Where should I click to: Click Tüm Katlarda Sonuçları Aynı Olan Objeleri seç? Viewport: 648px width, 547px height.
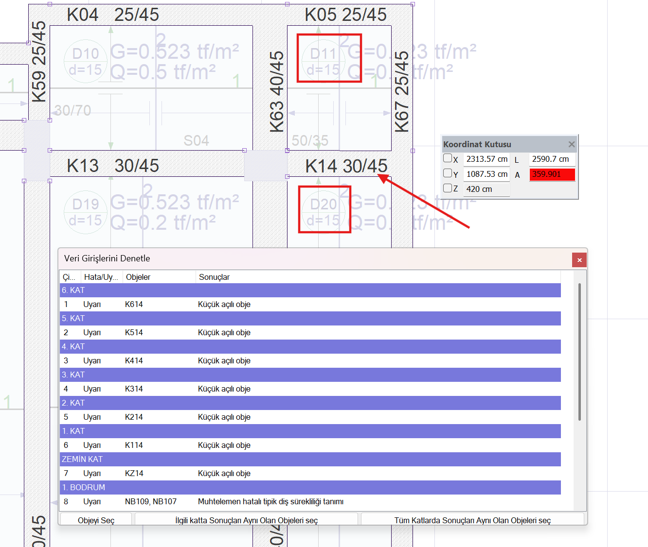click(472, 520)
